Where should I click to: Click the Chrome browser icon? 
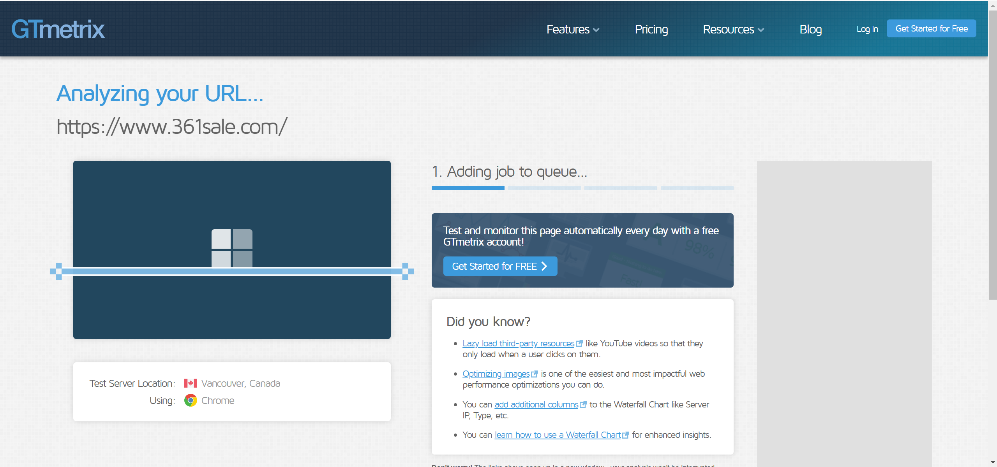coord(191,400)
